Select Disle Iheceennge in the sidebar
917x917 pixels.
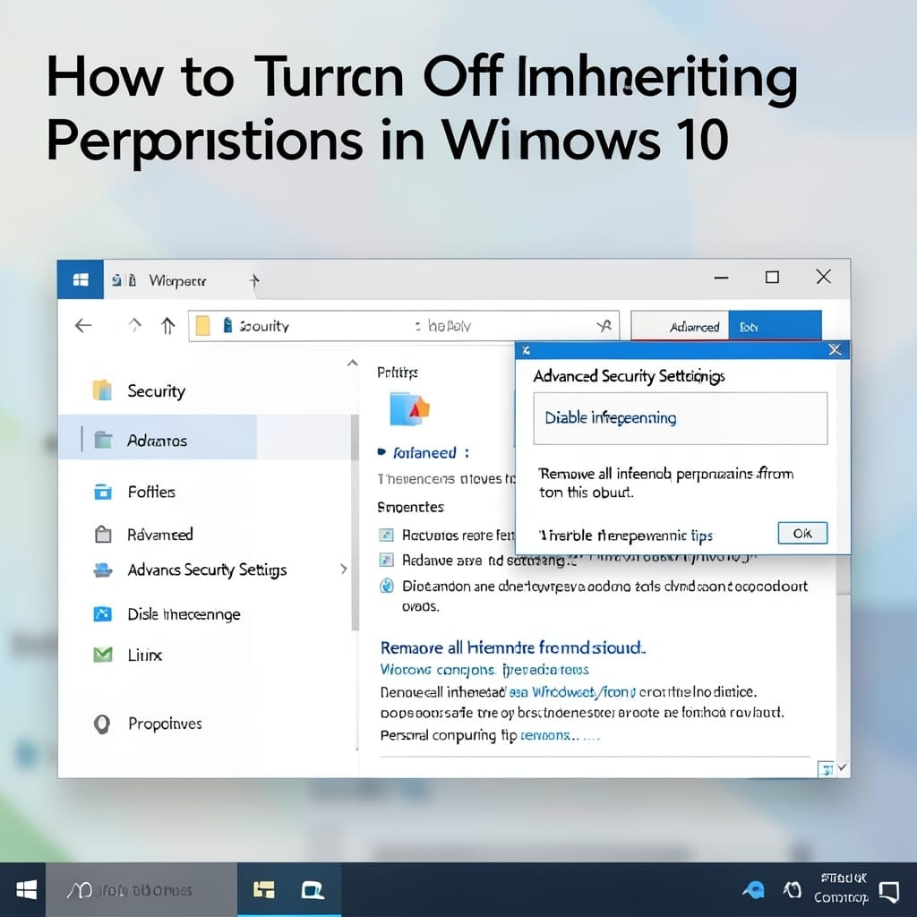[184, 614]
